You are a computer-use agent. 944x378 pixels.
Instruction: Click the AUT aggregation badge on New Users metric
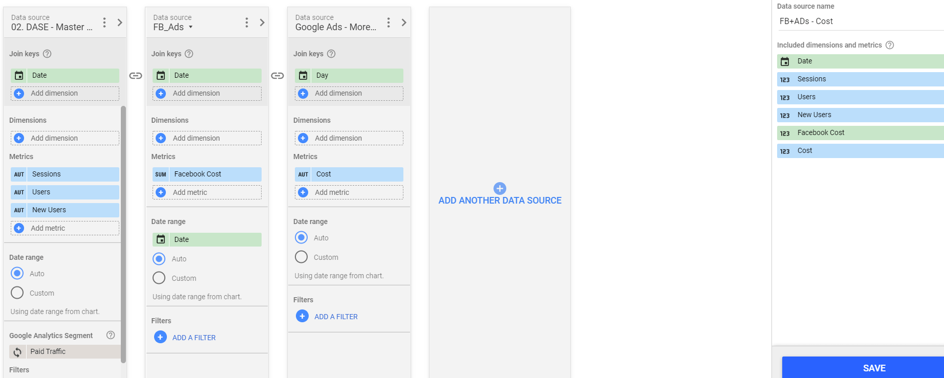pos(19,210)
